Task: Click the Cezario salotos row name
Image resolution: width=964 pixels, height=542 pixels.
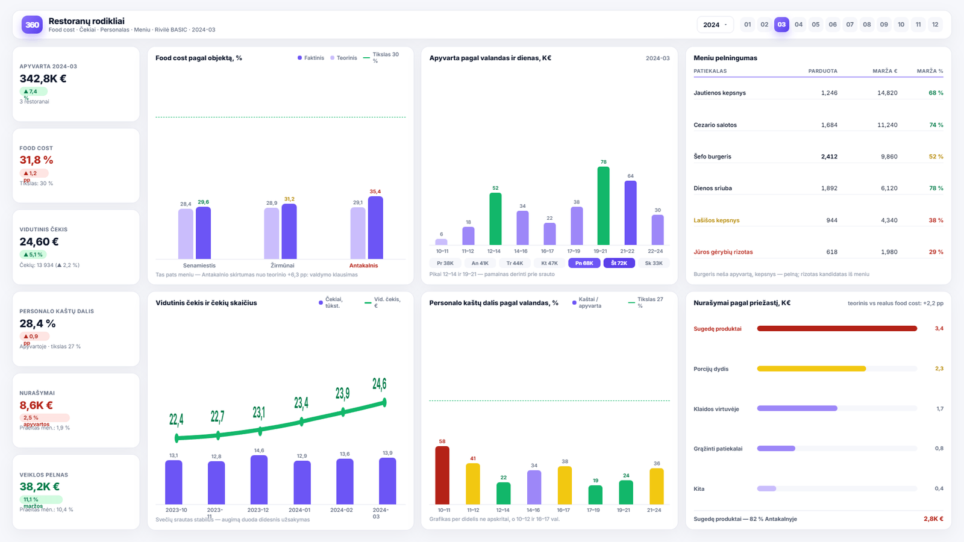Action: 715,125
